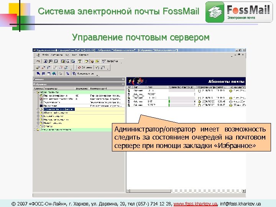Click the Количество column header in subscriber list

[x=182, y=87]
